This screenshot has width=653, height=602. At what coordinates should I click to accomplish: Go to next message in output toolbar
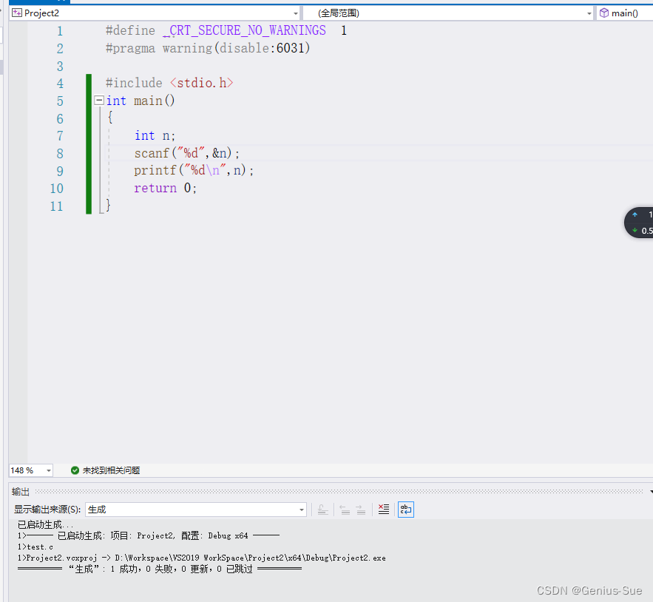click(360, 510)
